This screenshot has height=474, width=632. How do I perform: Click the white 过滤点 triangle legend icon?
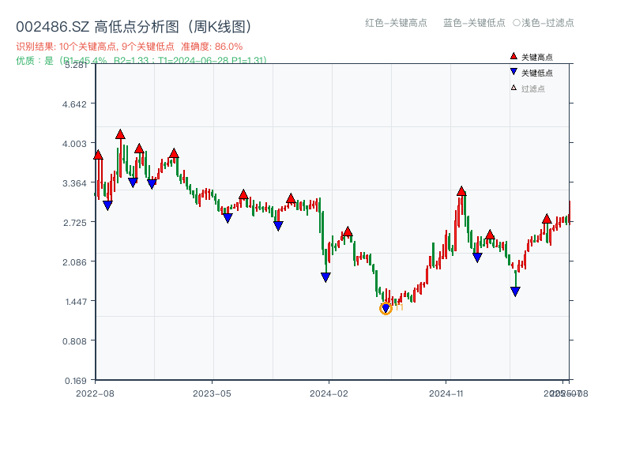pyautogui.click(x=513, y=88)
